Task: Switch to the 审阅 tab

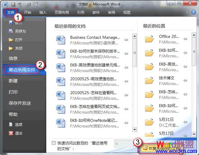Action: pos(111,12)
